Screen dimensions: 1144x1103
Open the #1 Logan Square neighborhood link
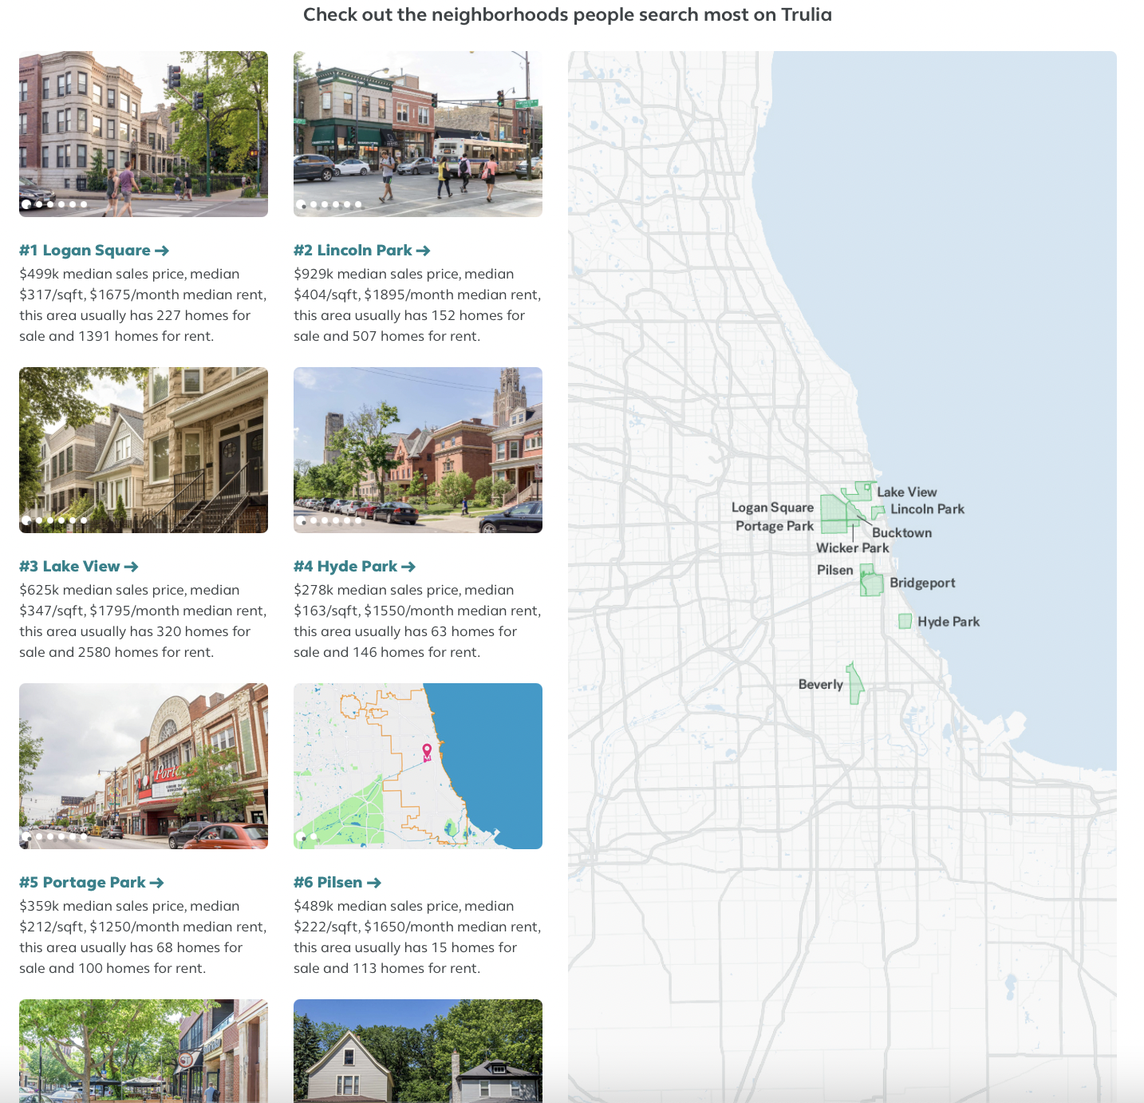(x=94, y=251)
